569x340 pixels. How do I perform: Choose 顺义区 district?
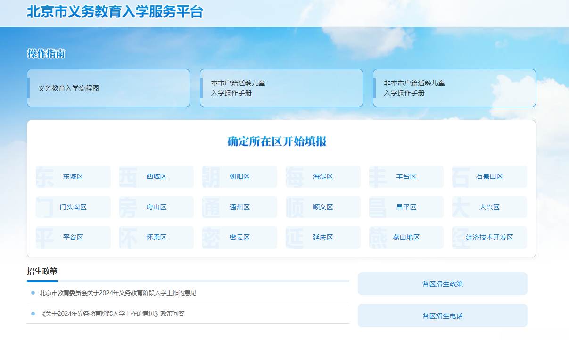323,207
